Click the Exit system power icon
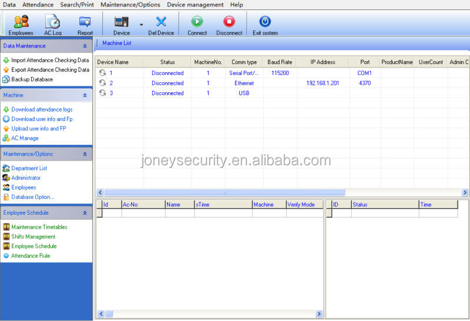The height and width of the screenshot is (321, 470). [265, 22]
